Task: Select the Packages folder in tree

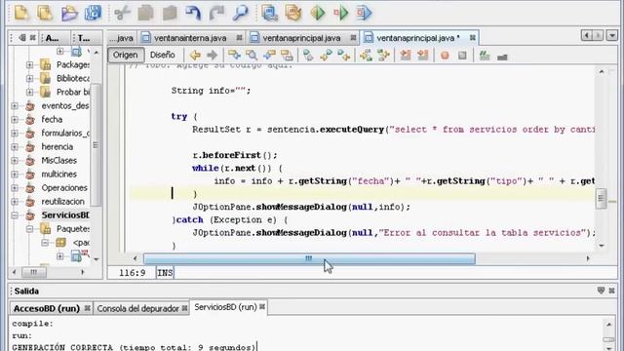Action: pos(73,64)
